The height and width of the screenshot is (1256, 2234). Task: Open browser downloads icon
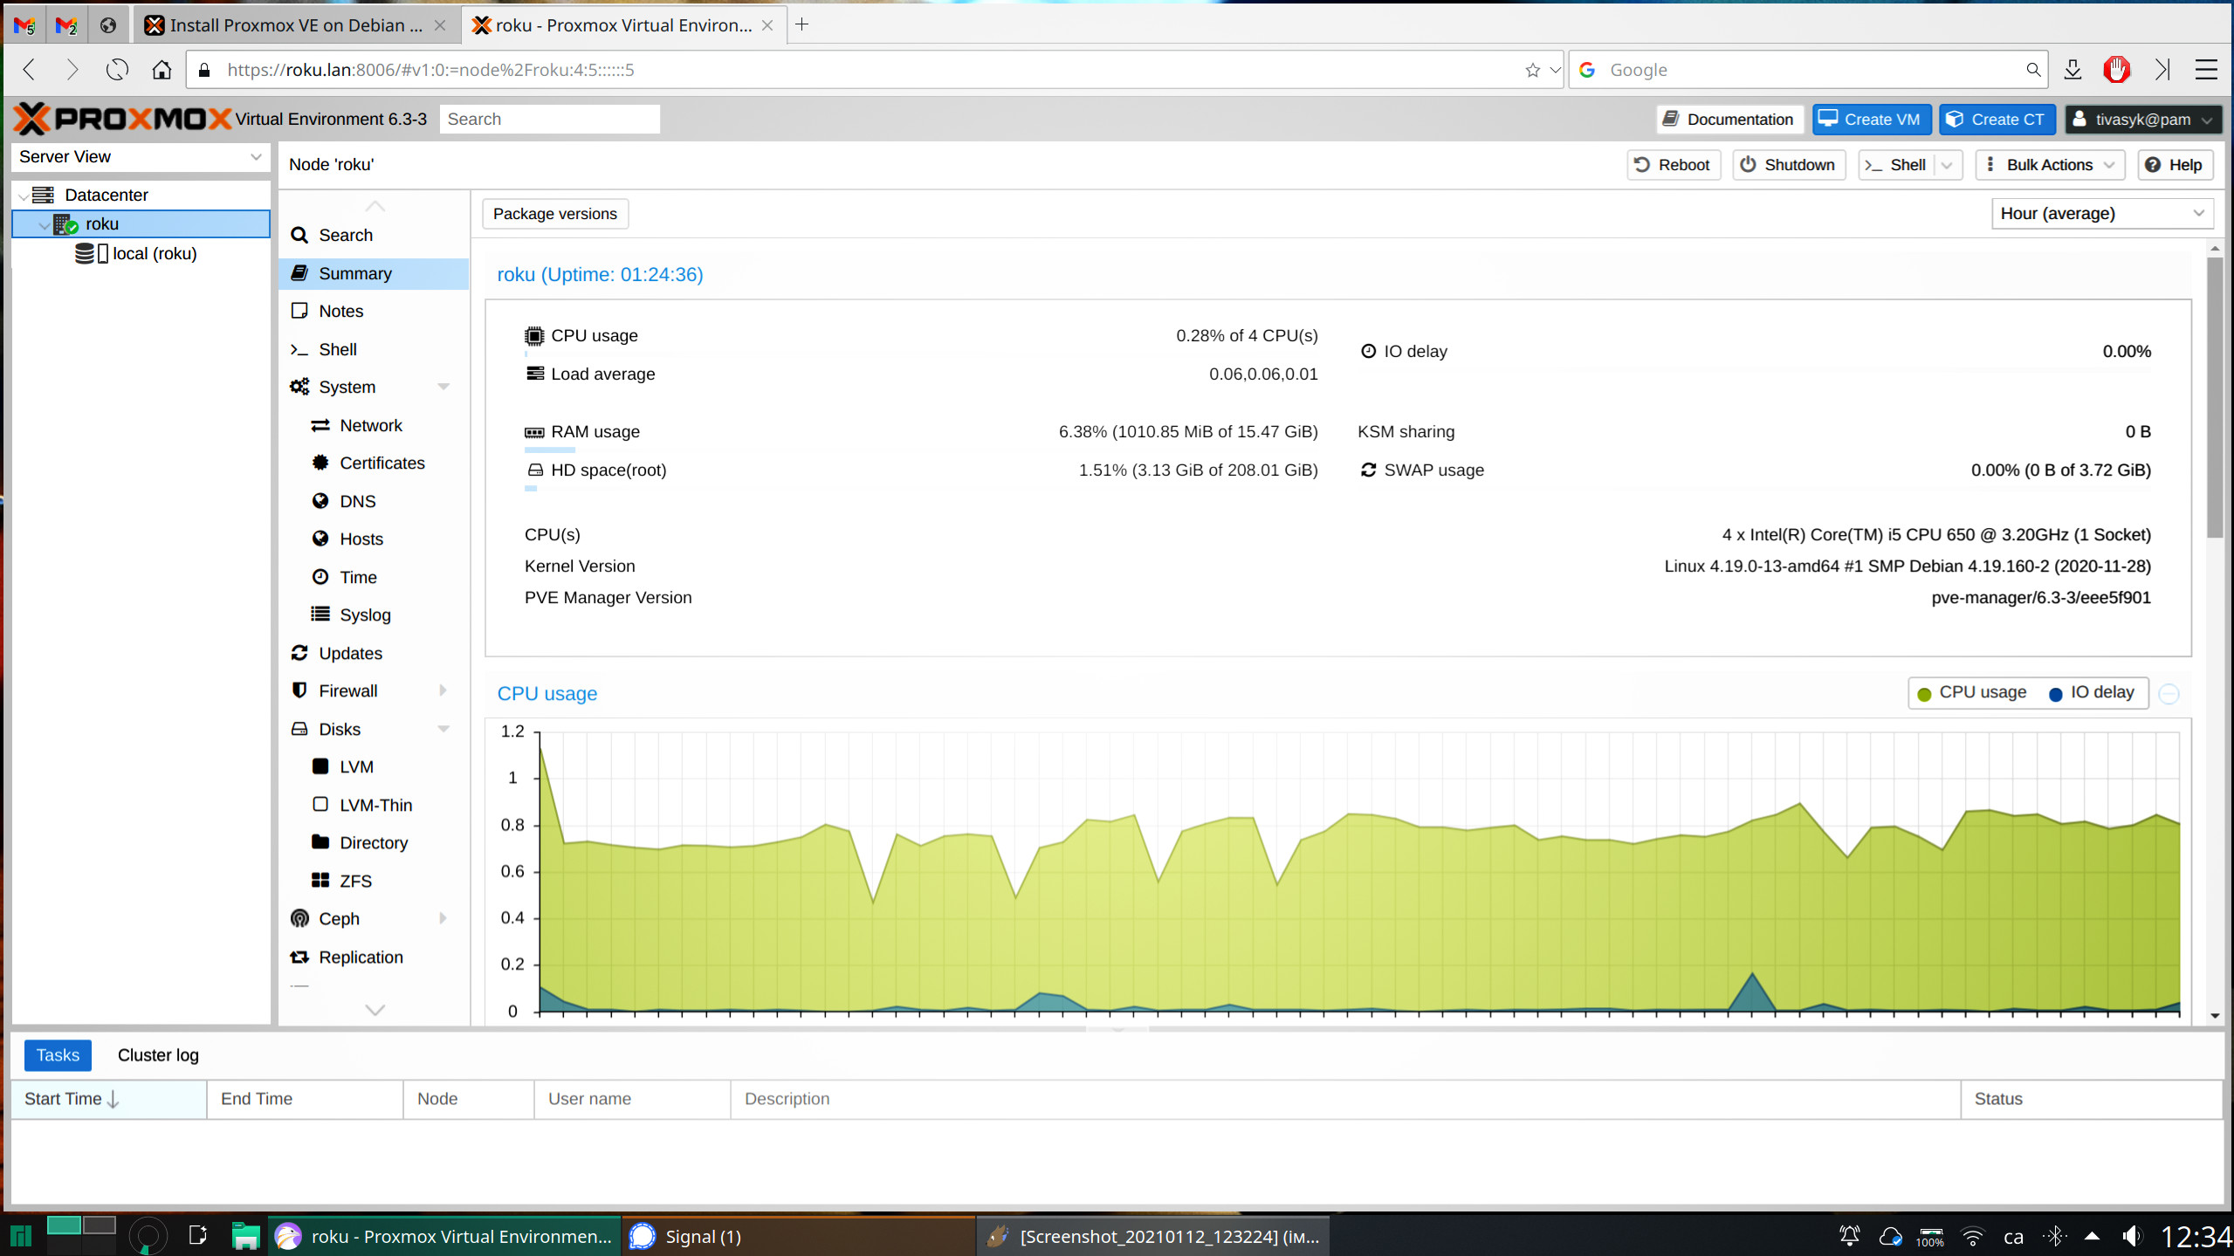click(2072, 70)
